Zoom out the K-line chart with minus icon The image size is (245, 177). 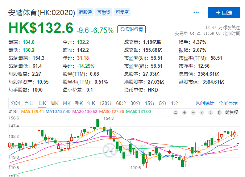coord(193,113)
